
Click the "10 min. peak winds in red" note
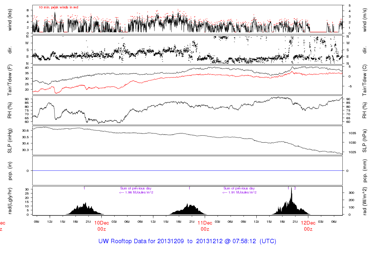[58, 7]
